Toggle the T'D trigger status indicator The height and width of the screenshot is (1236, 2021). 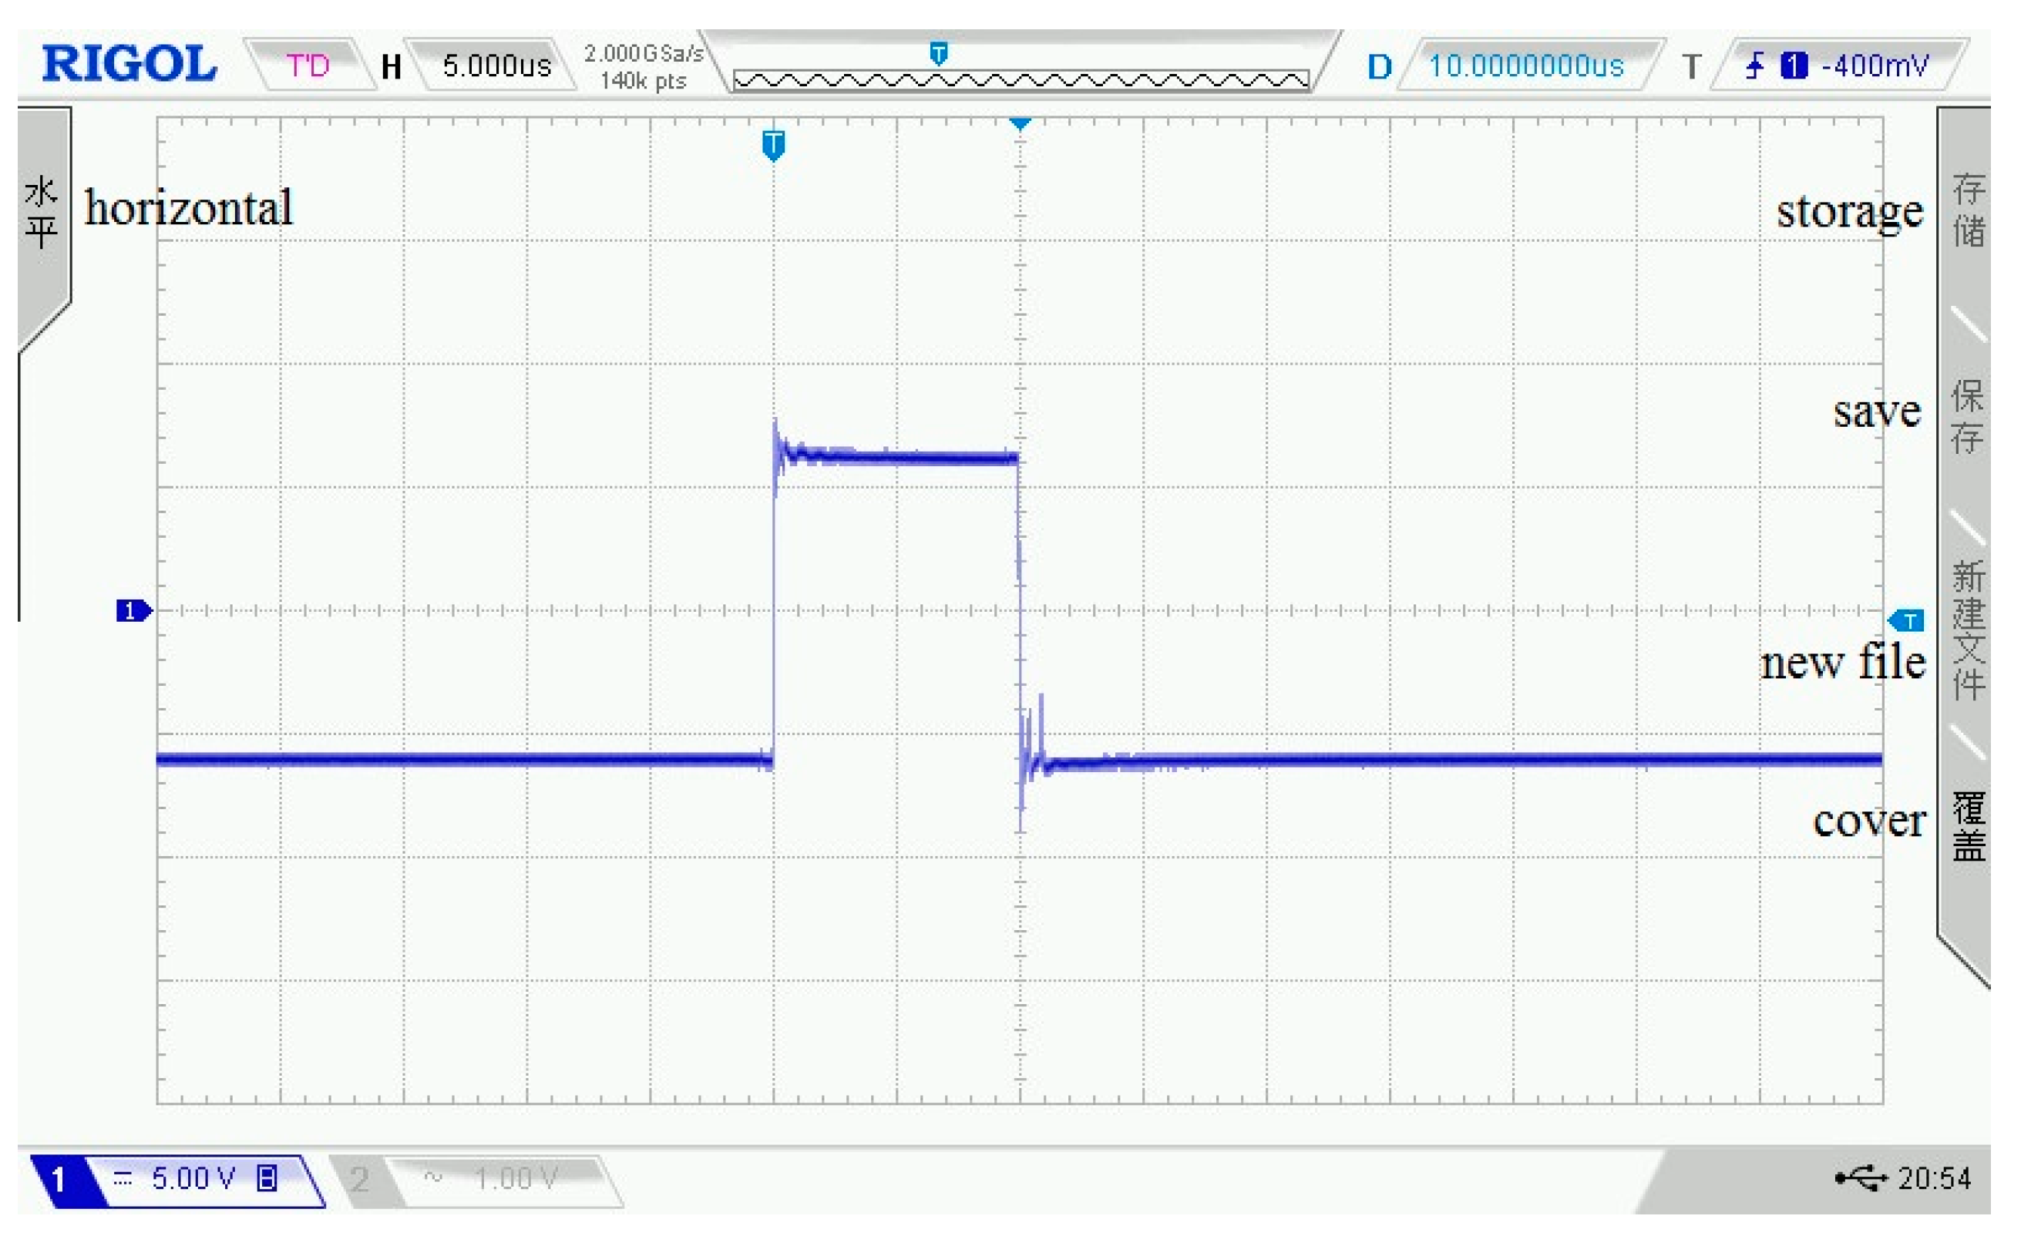310,65
